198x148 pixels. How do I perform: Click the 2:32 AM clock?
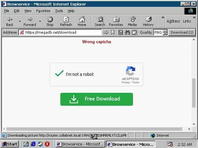[x=185, y=144]
